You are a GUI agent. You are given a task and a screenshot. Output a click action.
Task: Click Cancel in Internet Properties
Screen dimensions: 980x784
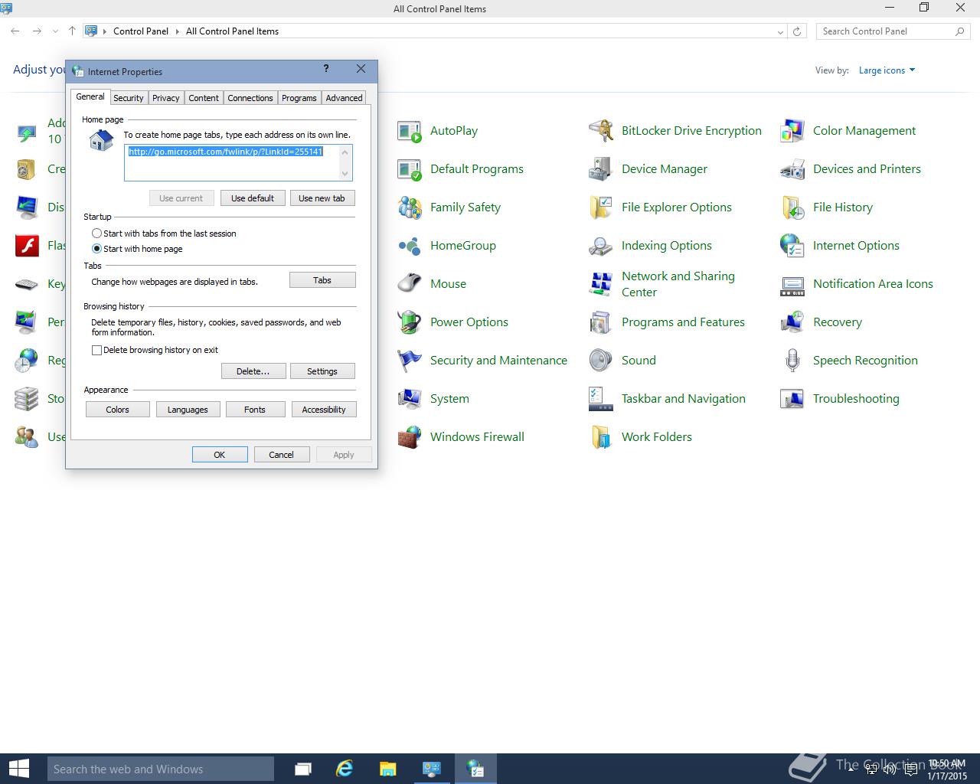(281, 455)
